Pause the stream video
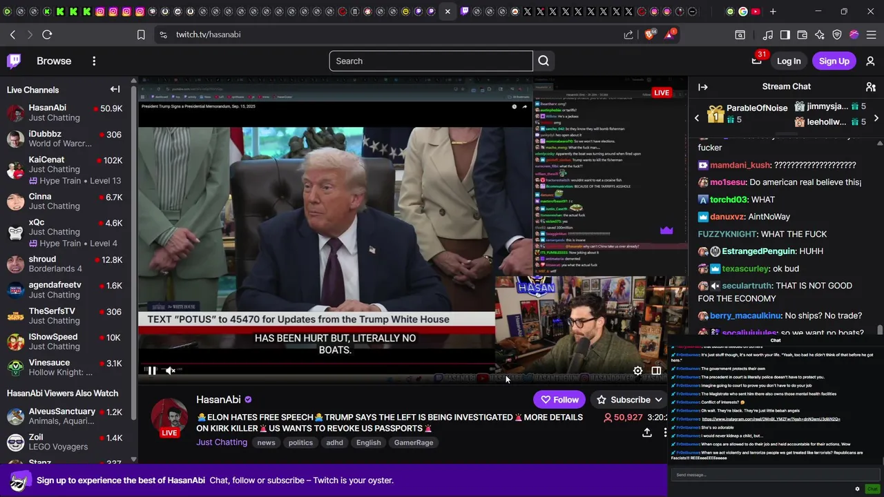The image size is (884, 497). click(151, 371)
